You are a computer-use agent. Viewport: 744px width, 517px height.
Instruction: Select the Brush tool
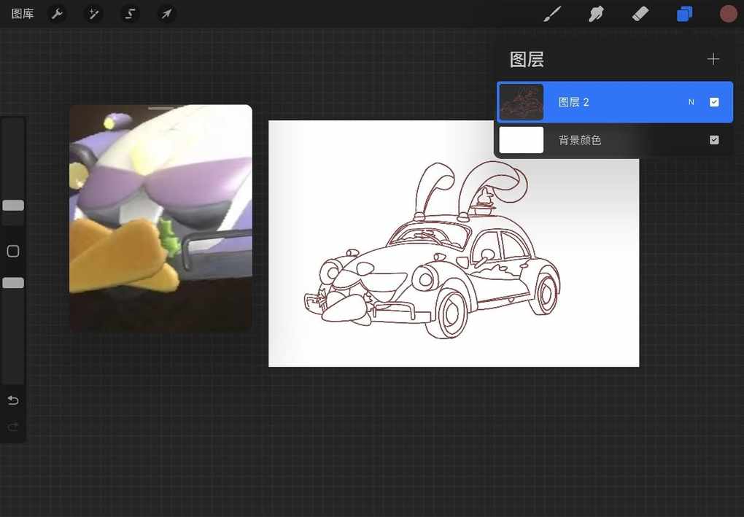(x=552, y=14)
